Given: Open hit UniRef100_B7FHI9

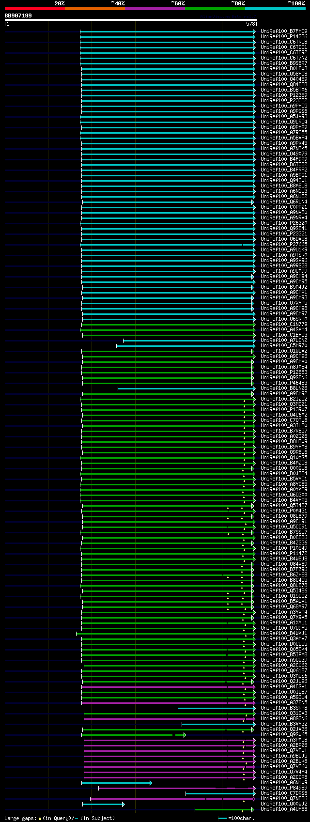Looking at the screenshot, I should pos(284,31).
